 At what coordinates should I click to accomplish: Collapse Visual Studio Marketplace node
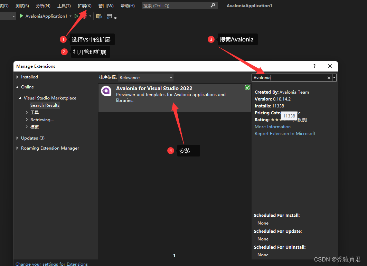tap(20, 98)
